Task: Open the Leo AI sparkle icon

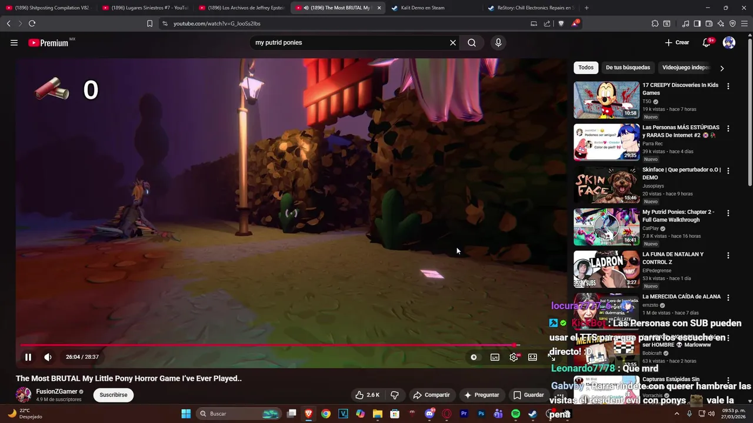Action: tap(721, 23)
